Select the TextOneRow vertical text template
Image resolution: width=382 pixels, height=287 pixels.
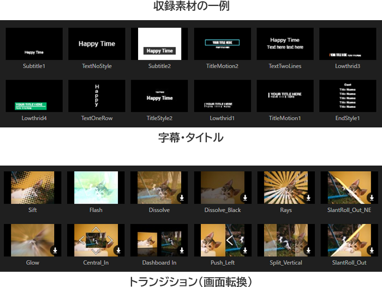pos(97,96)
